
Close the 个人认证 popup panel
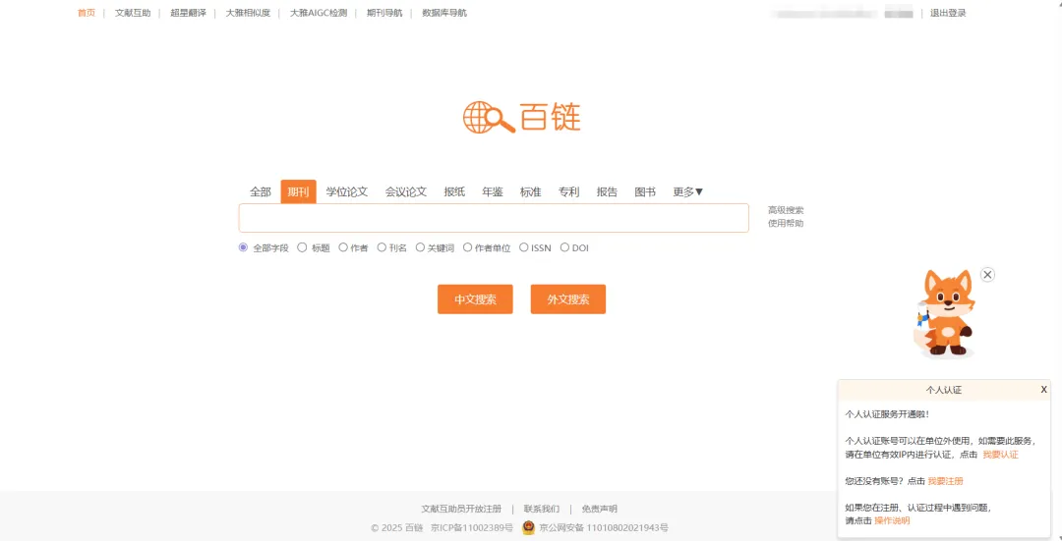pyautogui.click(x=1043, y=390)
